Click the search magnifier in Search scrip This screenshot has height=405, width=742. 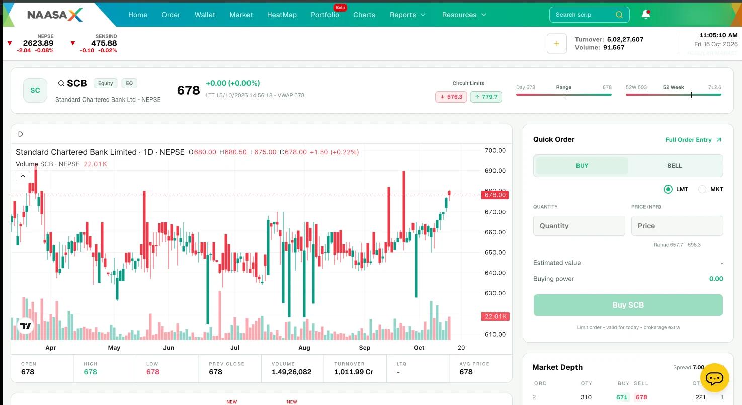point(619,15)
